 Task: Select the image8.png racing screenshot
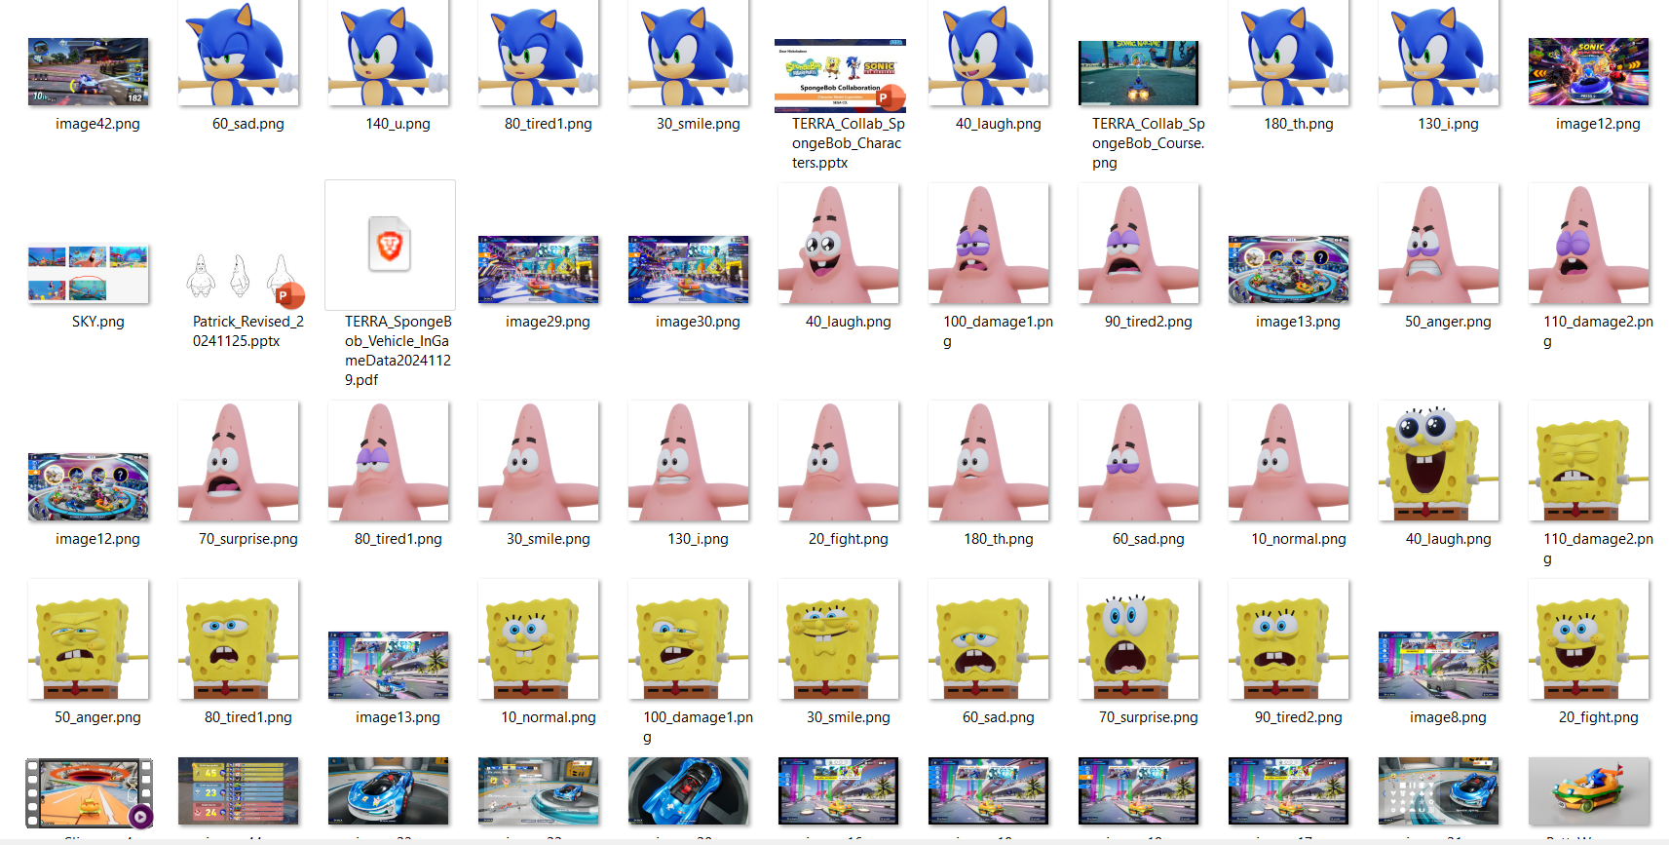point(1439,666)
